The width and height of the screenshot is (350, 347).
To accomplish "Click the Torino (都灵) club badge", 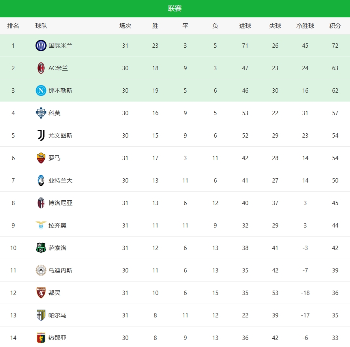I will tap(41, 293).
